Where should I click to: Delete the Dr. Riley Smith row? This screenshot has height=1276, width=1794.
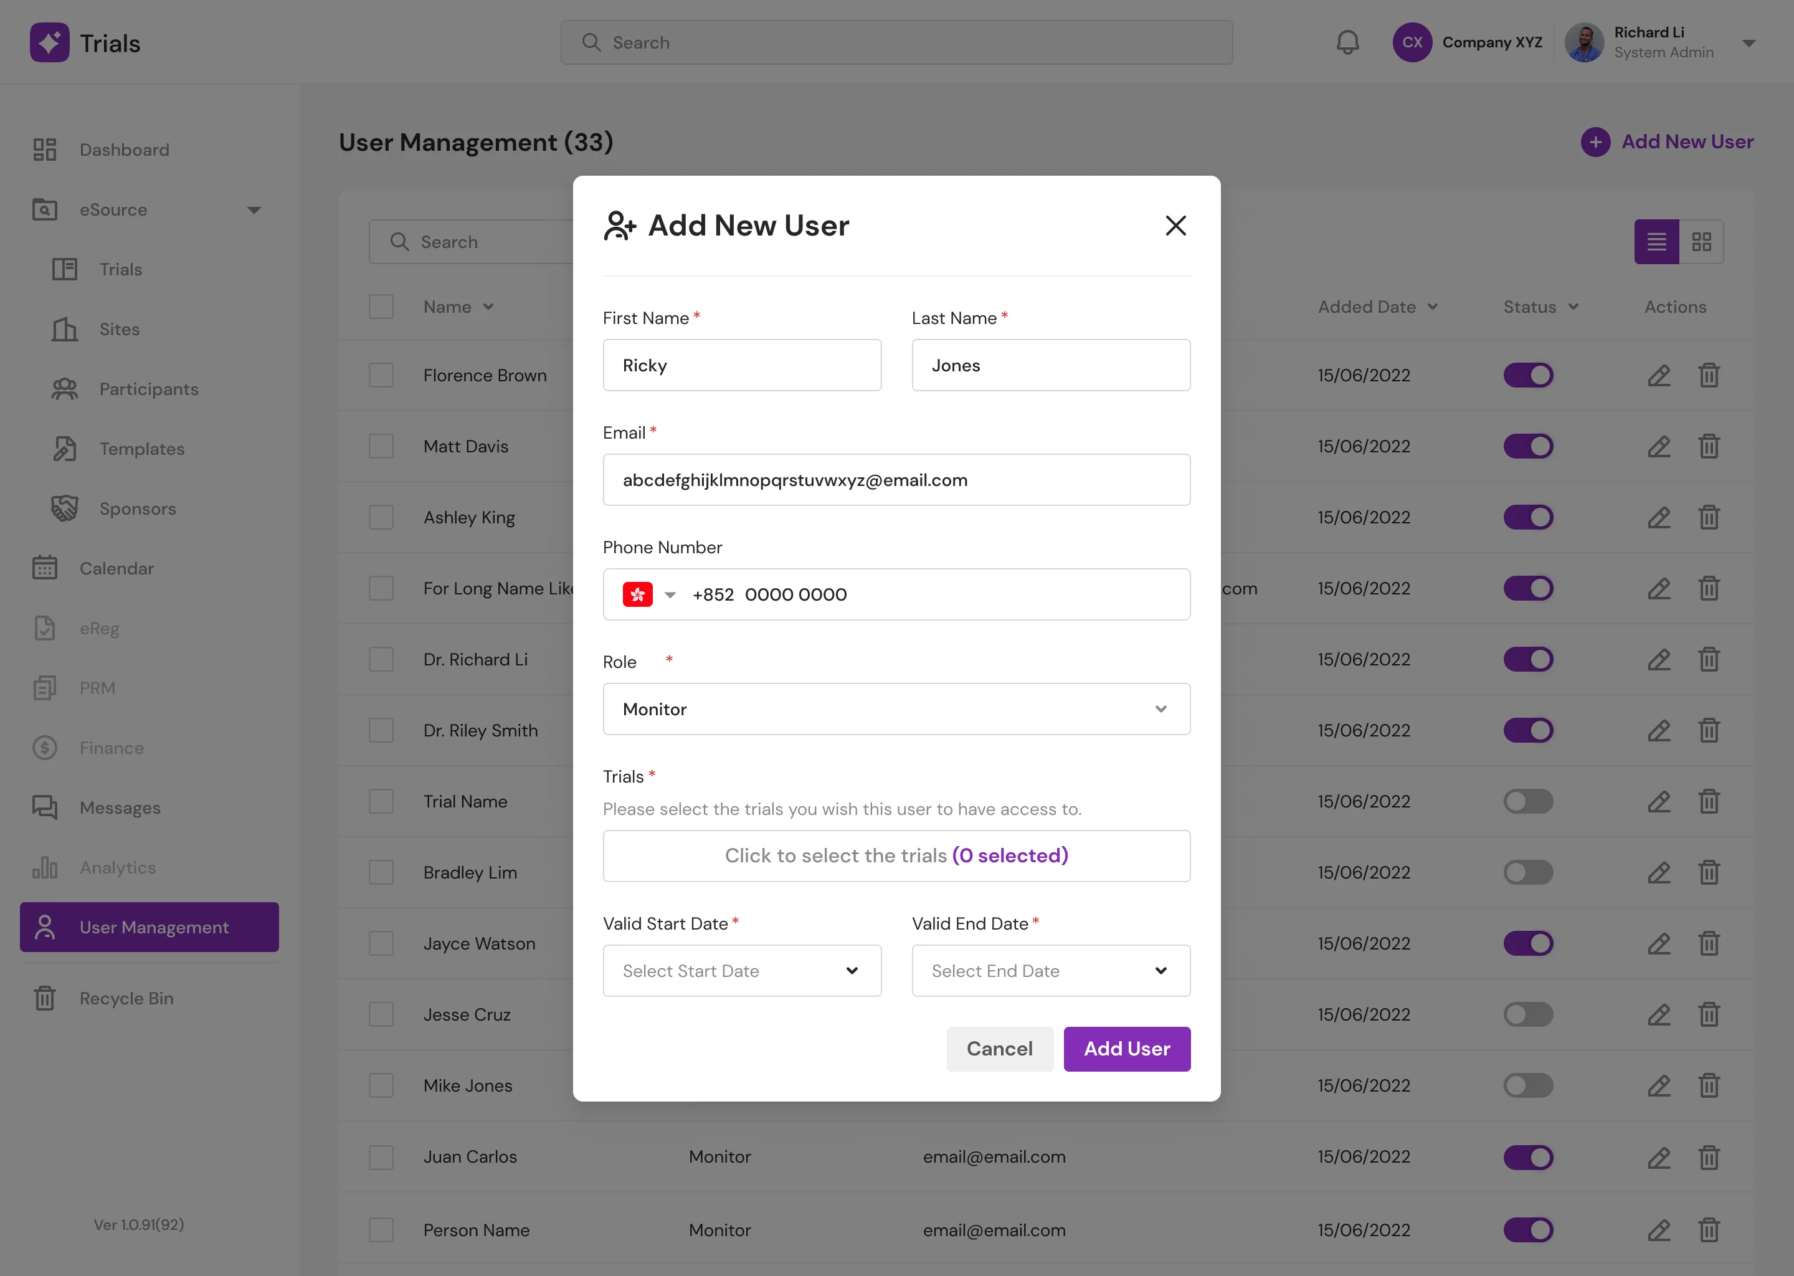1709,731
